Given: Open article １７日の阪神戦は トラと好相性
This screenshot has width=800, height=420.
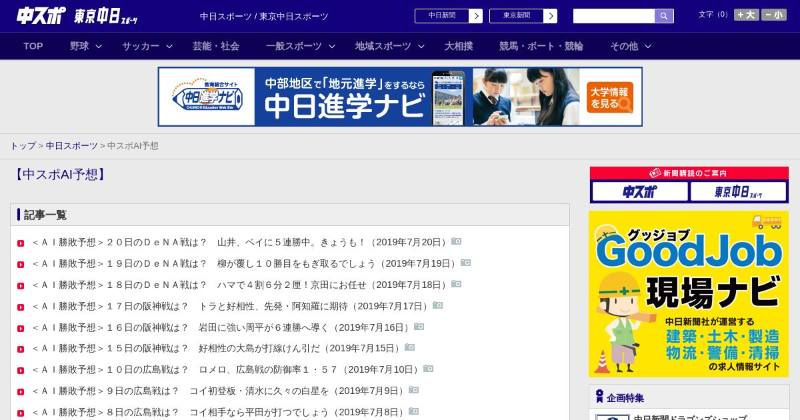Looking at the screenshot, I should pyautogui.click(x=231, y=306).
